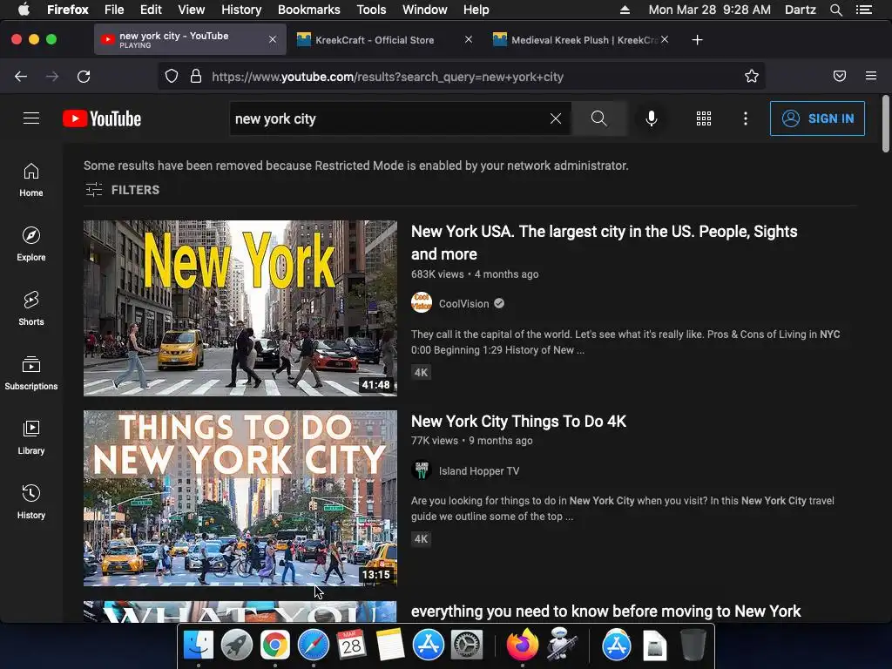Open Launchpad from the dock
This screenshot has width=892, height=669.
237,645
